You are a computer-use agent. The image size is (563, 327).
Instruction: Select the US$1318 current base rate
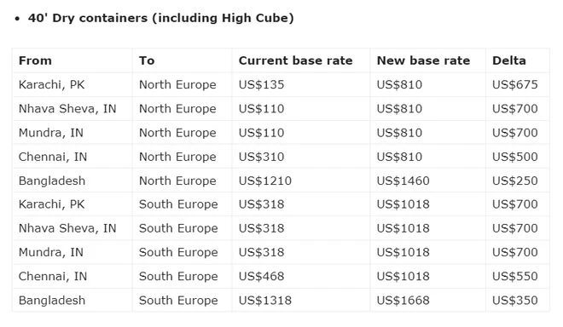pyautogui.click(x=265, y=301)
